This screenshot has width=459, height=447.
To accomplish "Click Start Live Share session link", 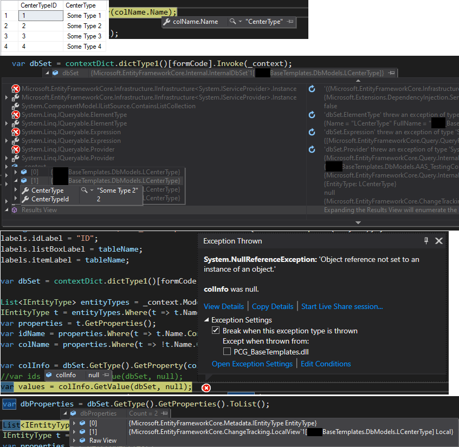I will pyautogui.click(x=342, y=306).
